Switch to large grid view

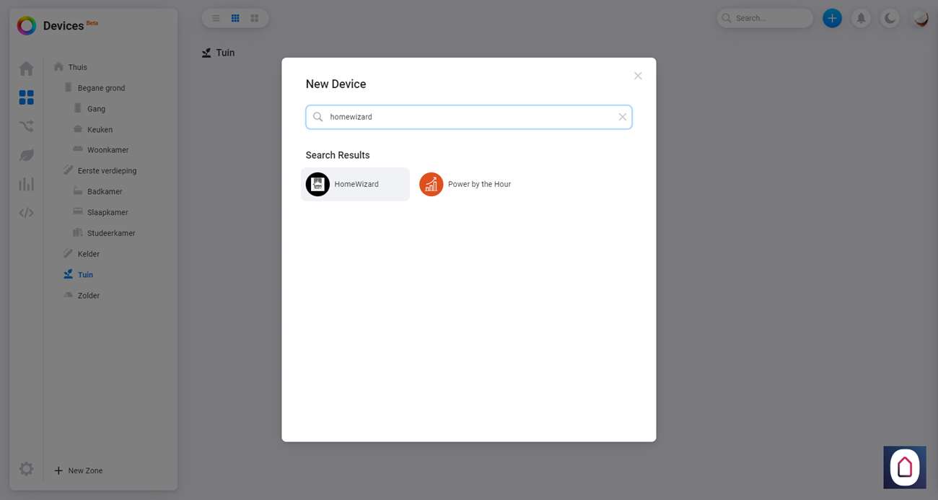255,18
